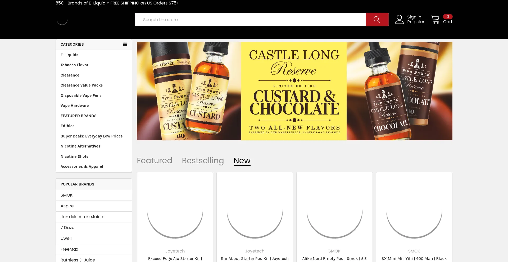Click Joyetech above RunAbout Starter kit
Screen dimensions: 508x262
(x=255, y=251)
